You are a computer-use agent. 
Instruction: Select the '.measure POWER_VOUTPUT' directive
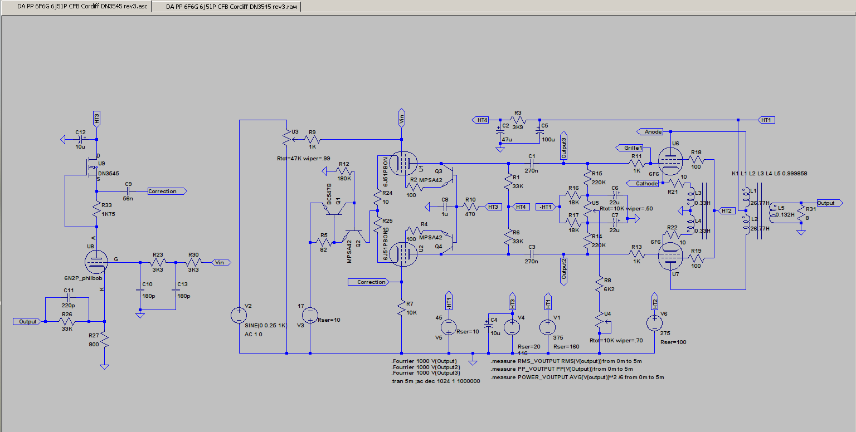pos(577,377)
